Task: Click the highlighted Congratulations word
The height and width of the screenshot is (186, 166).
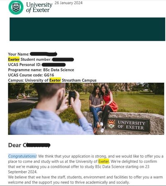Action: tap(22, 156)
